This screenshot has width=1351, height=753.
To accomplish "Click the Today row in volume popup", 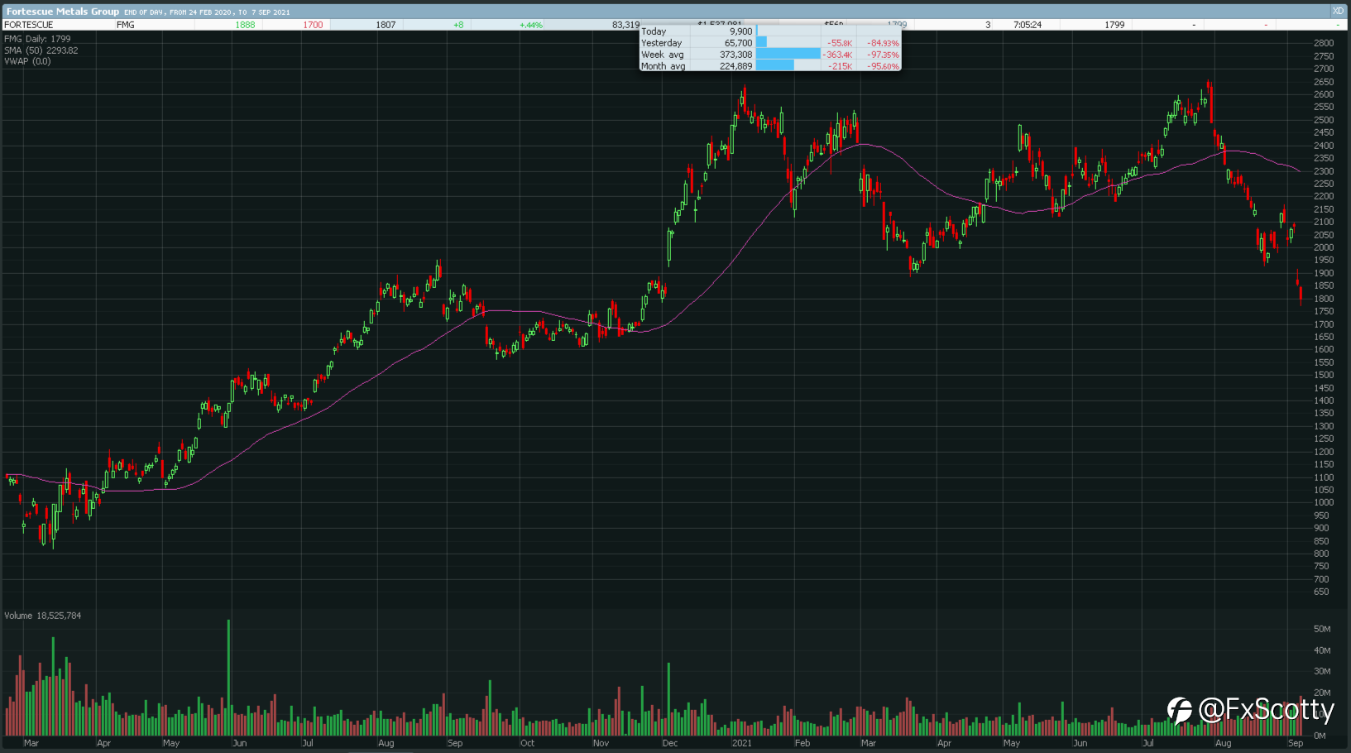I will pos(770,31).
